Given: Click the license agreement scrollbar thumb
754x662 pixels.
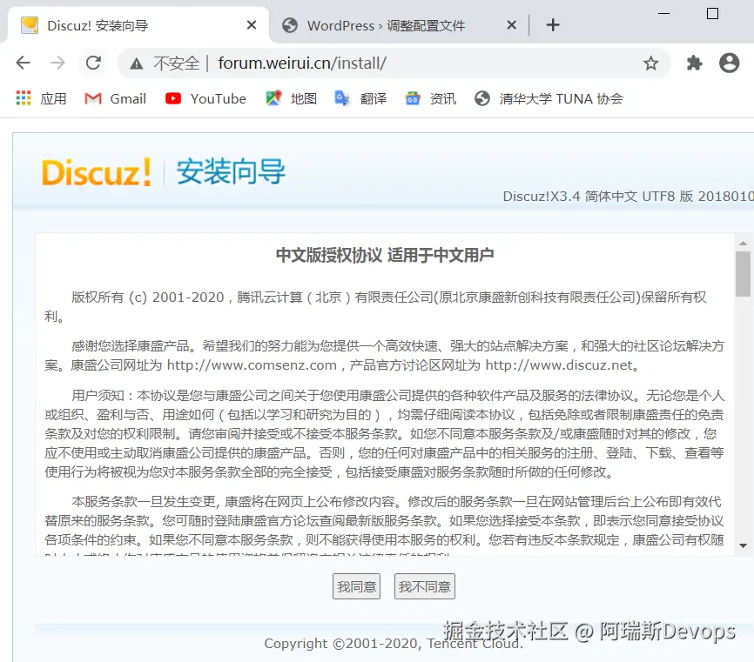Looking at the screenshot, I should [x=744, y=274].
